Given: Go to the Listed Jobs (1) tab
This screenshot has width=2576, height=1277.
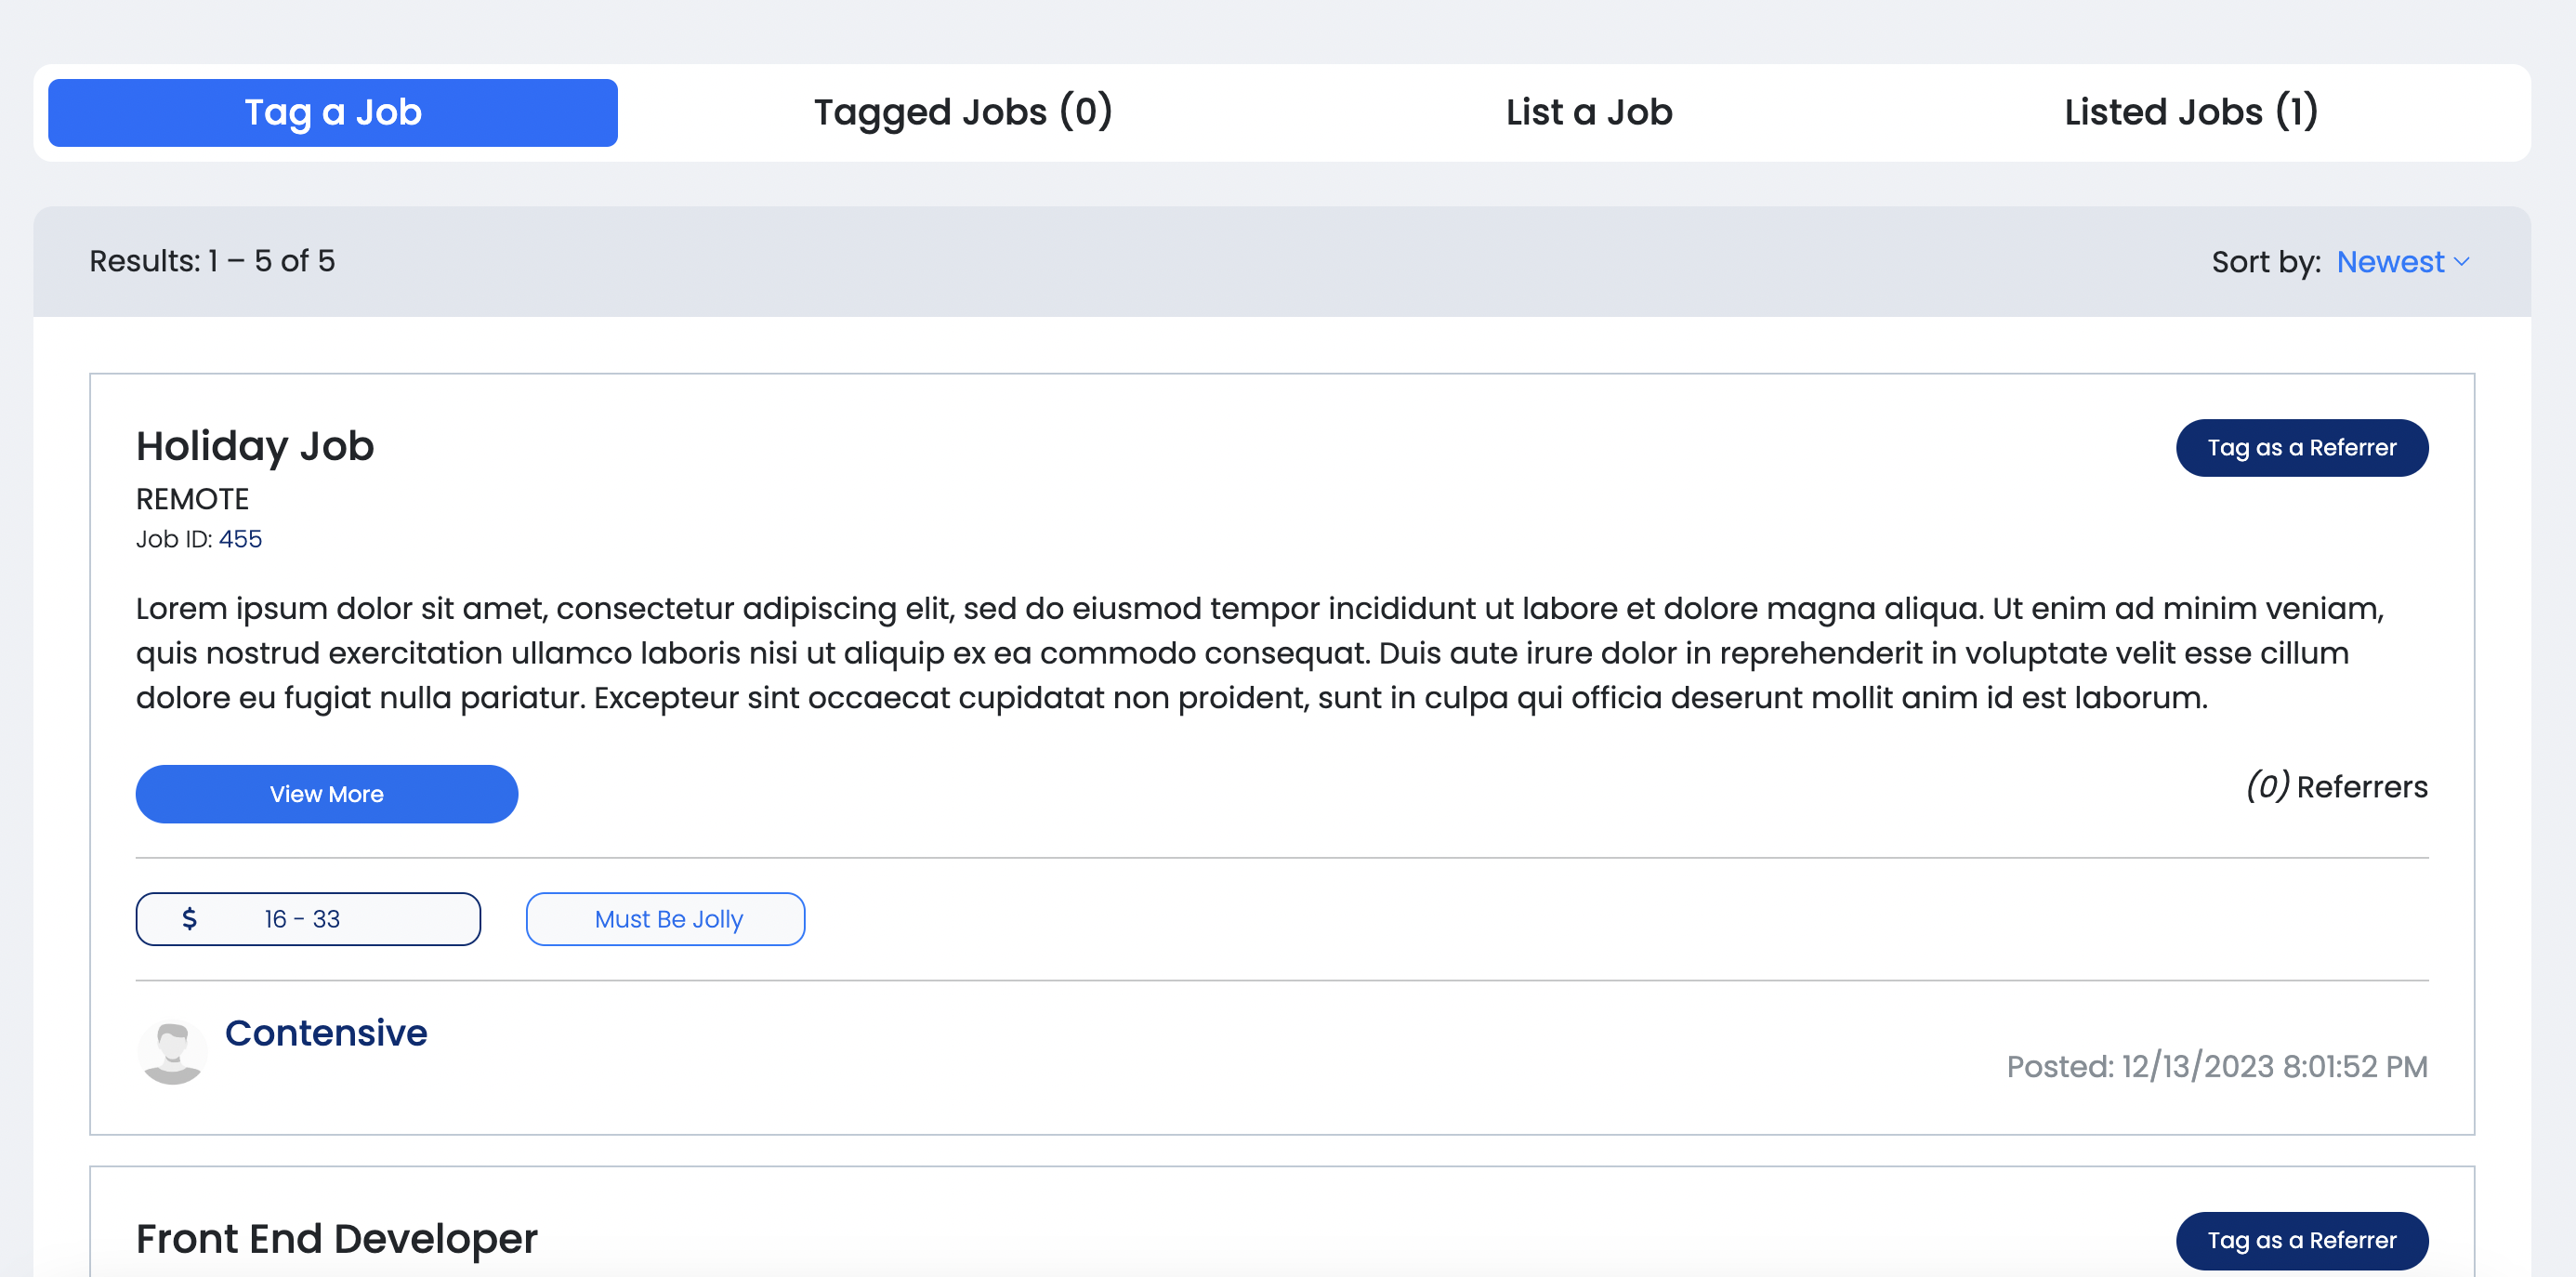Looking at the screenshot, I should tap(2191, 113).
